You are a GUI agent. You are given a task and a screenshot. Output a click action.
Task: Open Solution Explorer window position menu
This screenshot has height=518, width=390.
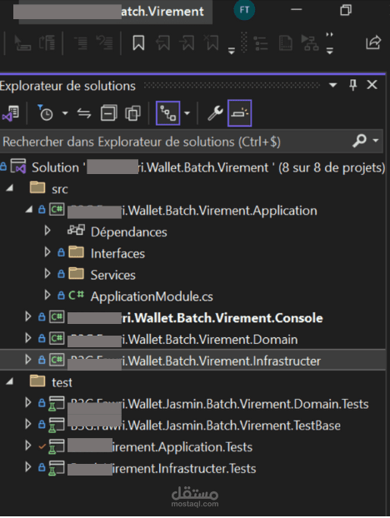332,85
